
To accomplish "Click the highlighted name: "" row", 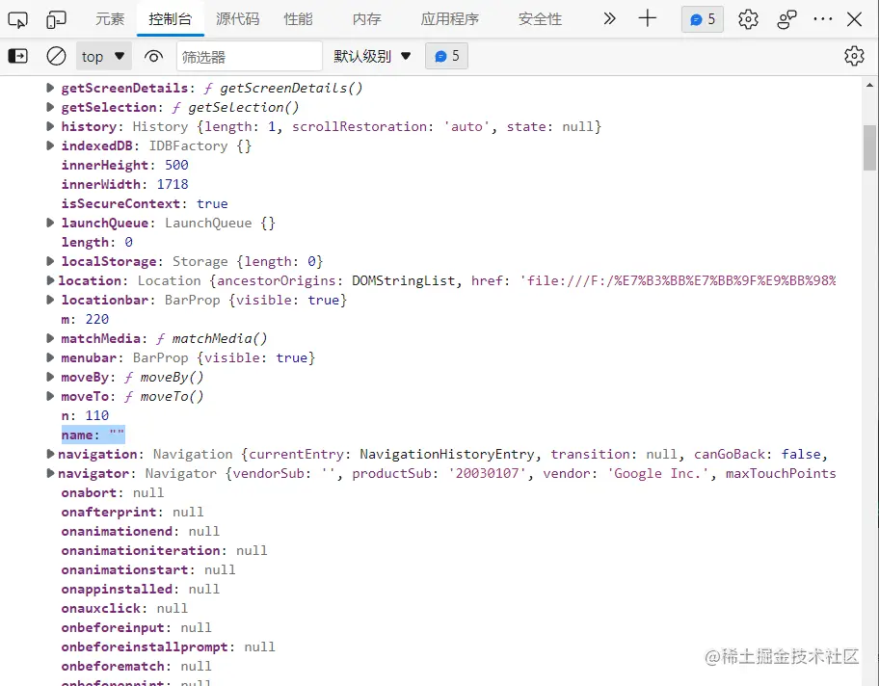I will click(93, 435).
